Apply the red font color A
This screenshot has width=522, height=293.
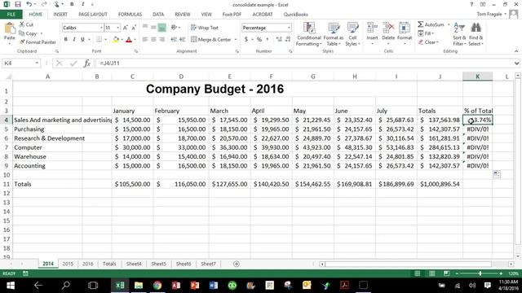tap(129, 40)
